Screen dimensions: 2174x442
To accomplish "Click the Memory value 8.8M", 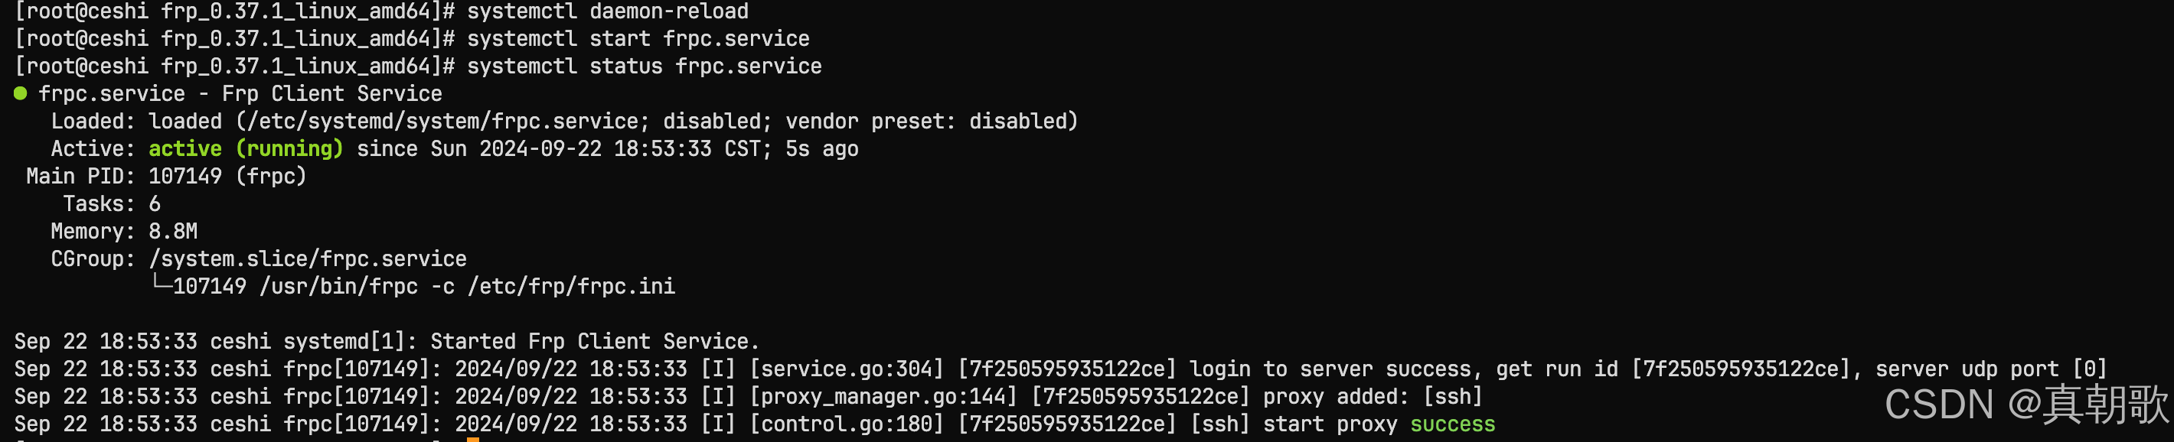I will pyautogui.click(x=173, y=232).
